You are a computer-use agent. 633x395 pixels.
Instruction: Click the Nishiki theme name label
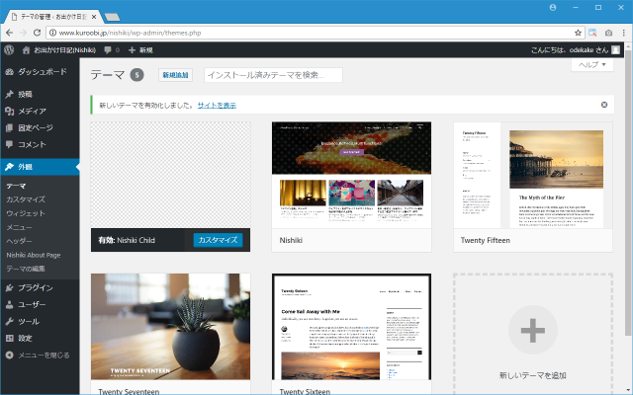291,240
